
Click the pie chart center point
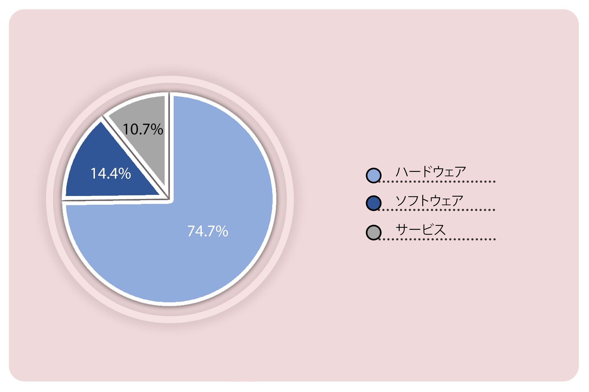pyautogui.click(x=169, y=199)
